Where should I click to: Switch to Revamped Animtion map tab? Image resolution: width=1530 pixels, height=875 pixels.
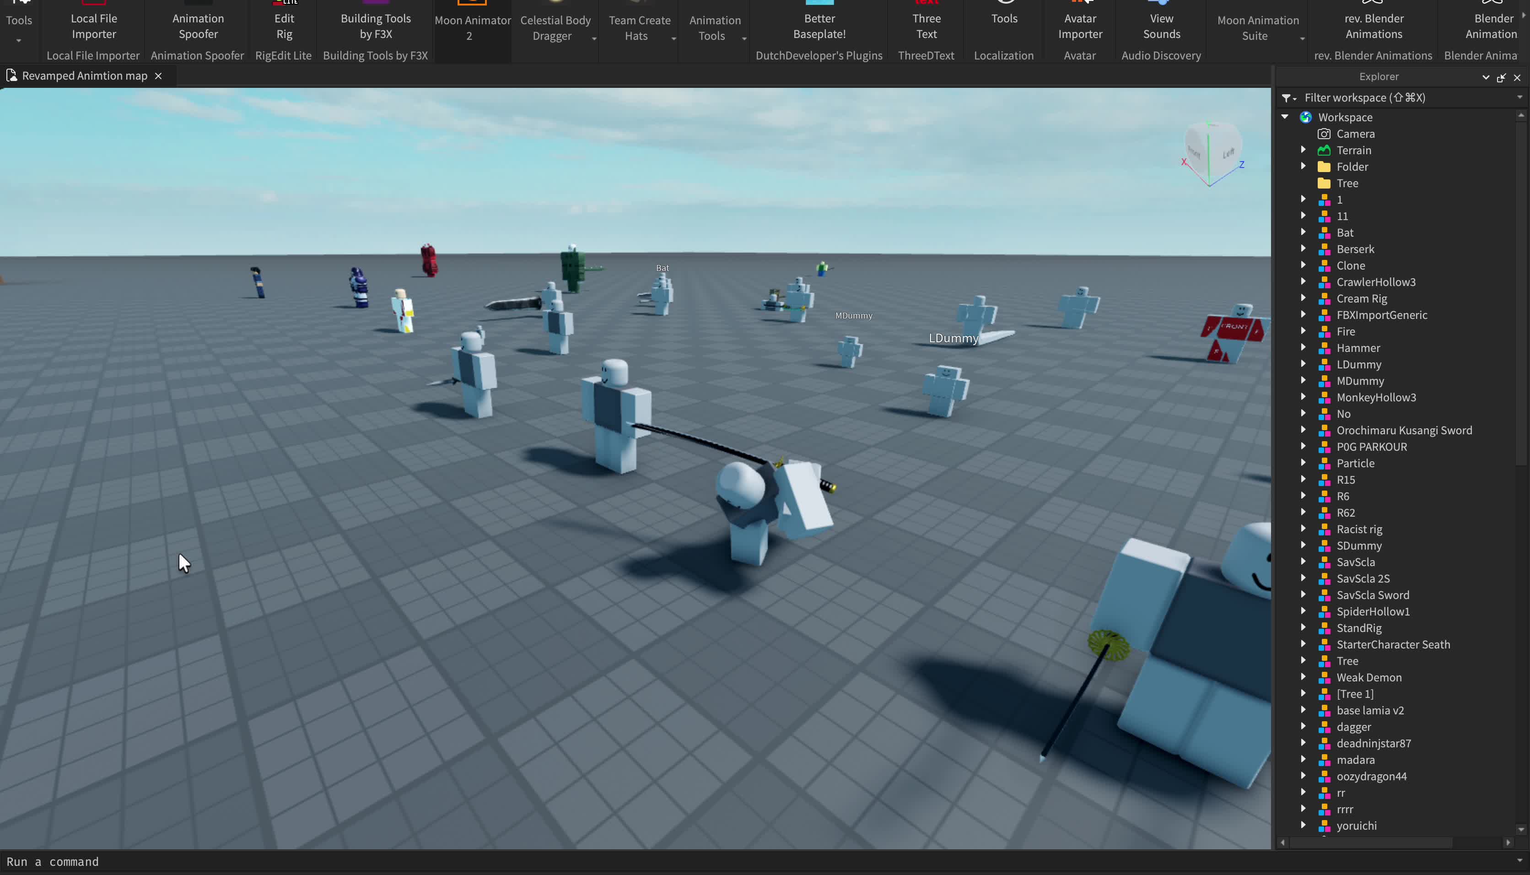click(84, 76)
